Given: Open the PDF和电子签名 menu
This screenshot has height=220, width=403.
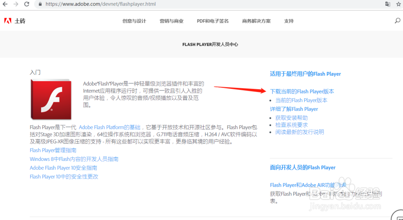Looking at the screenshot, I should [212, 21].
